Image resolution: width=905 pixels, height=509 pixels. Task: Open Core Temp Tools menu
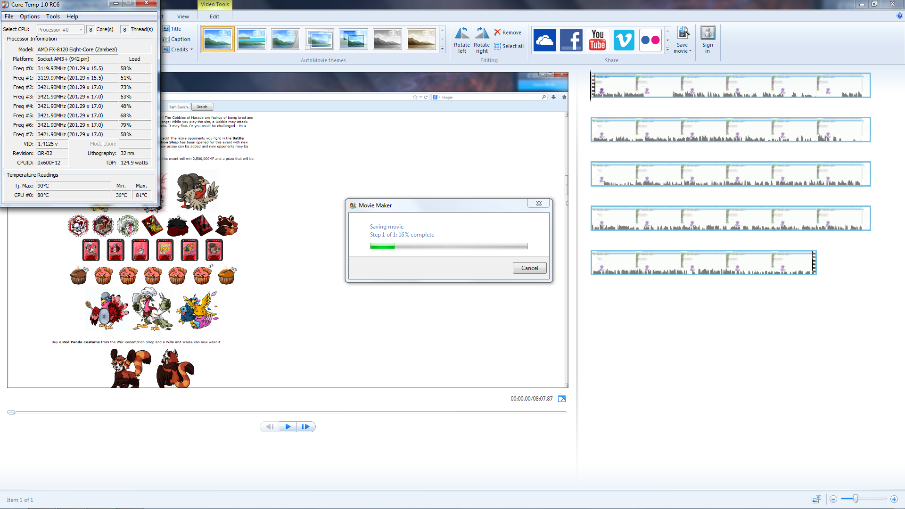point(53,16)
